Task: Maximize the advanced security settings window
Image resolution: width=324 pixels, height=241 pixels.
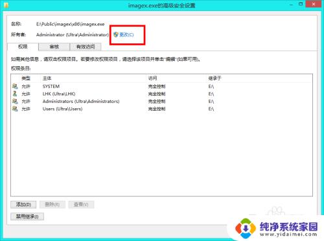Action: pyautogui.click(x=301, y=4)
